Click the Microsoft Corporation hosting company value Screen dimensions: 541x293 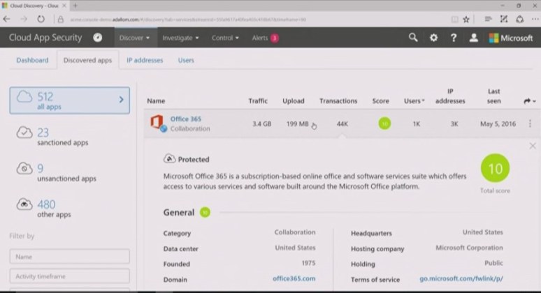[469, 248]
